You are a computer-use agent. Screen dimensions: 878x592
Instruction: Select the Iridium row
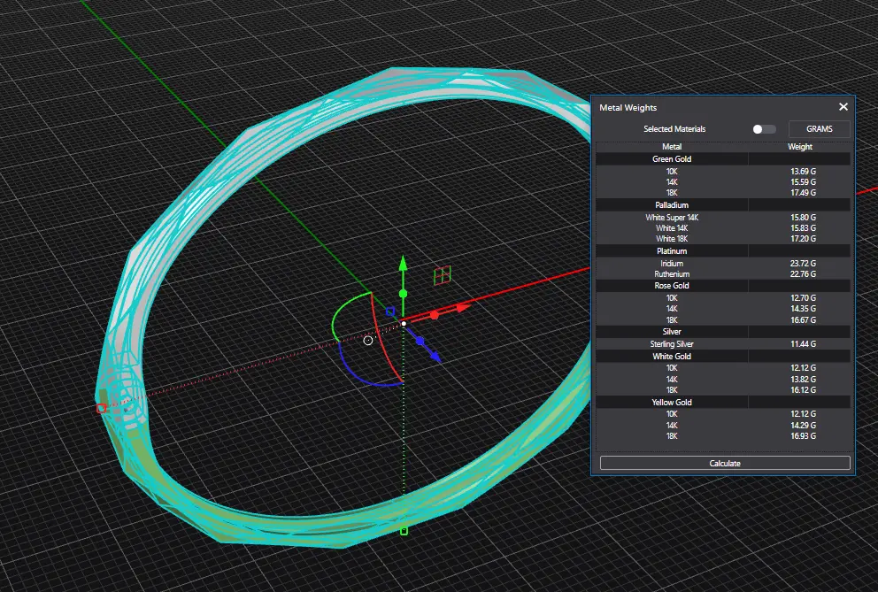pos(723,263)
